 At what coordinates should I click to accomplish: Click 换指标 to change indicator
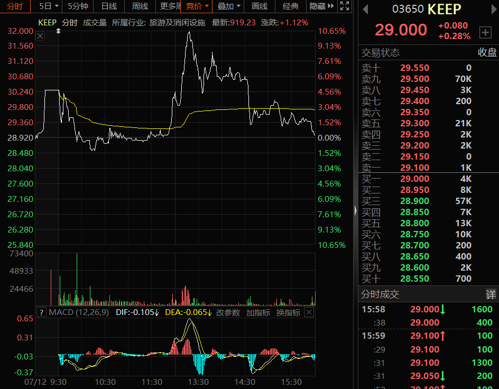288,312
